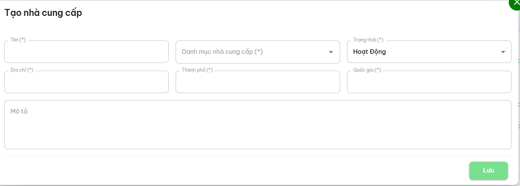
Task: Click the bottom area of the Mô tả box
Action: pyautogui.click(x=257, y=143)
